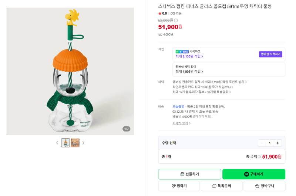Click the original price info icon
The image size is (296, 196).
[176, 20]
